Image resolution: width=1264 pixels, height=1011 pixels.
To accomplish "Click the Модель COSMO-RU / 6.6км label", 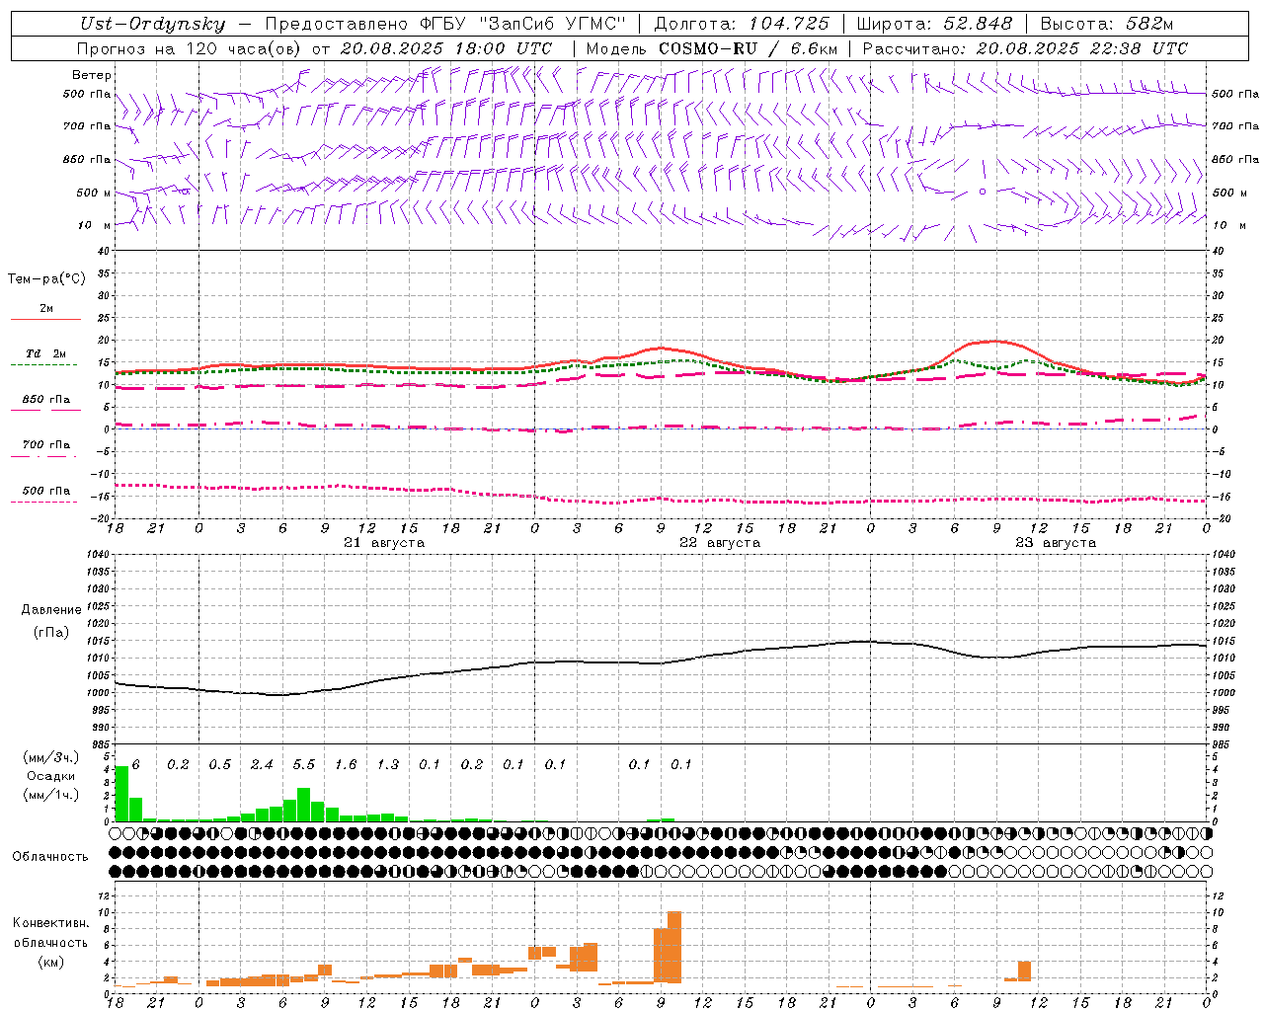I will (x=712, y=48).
